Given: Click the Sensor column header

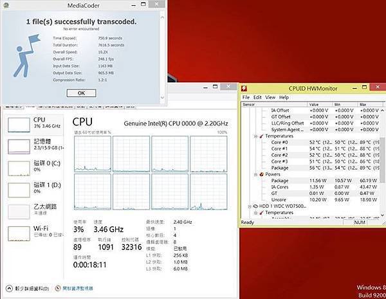Looking at the screenshot, I should [x=275, y=105].
